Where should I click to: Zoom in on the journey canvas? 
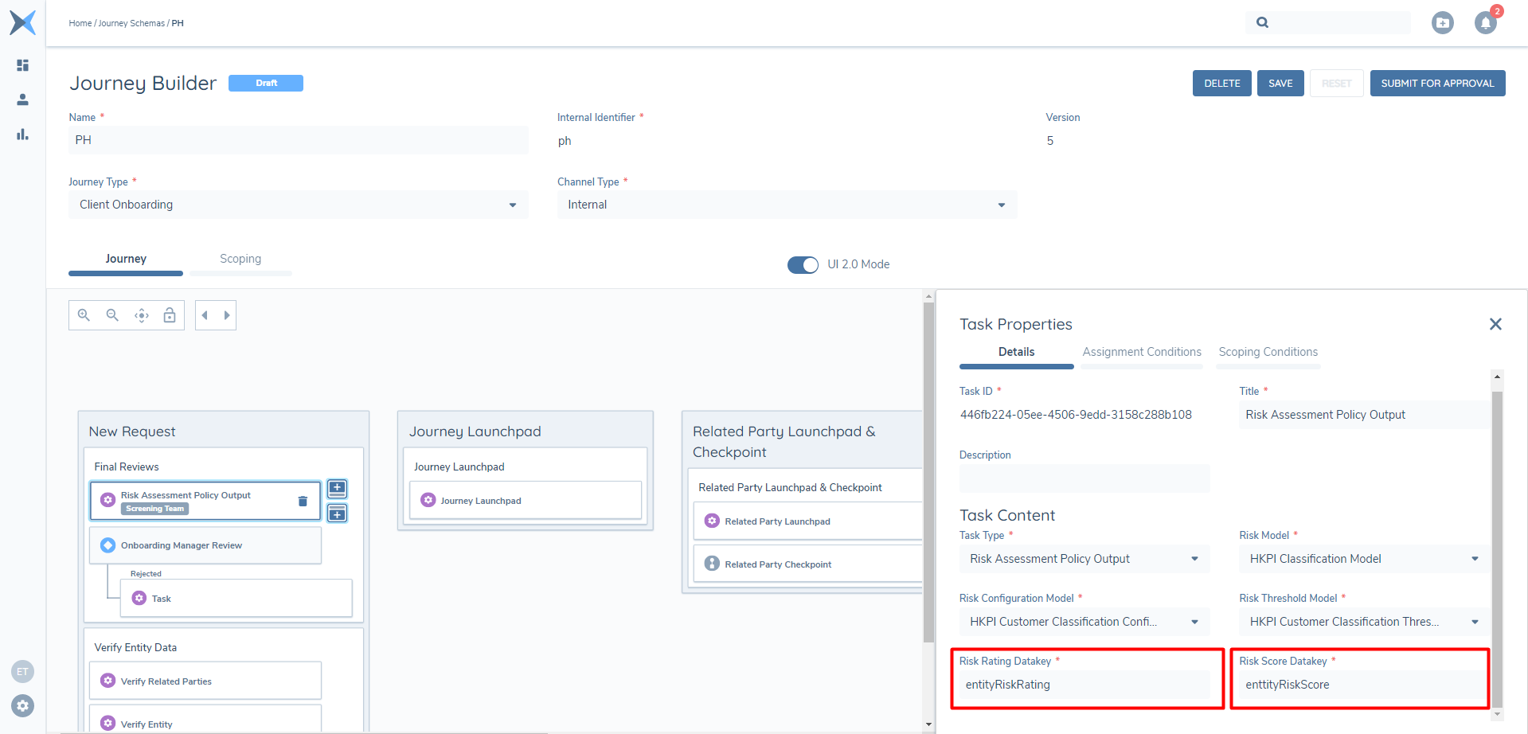click(83, 314)
